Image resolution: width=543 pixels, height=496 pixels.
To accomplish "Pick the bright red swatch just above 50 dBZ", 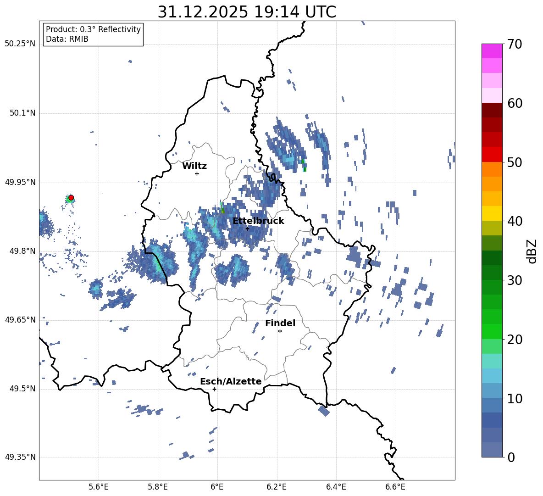I will coord(492,155).
